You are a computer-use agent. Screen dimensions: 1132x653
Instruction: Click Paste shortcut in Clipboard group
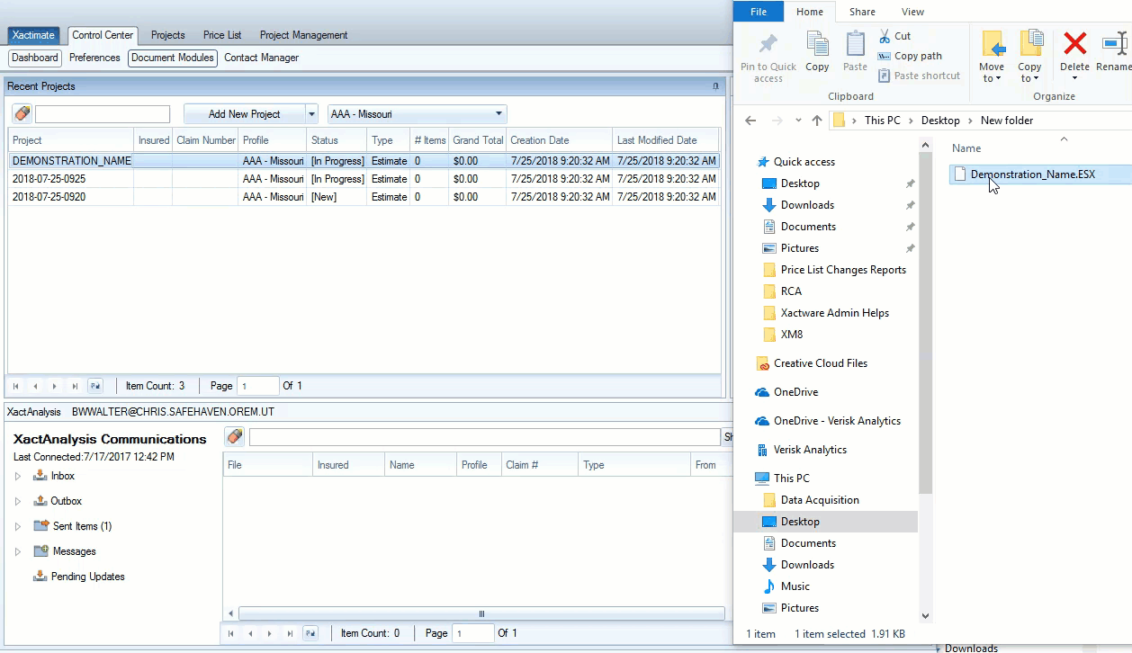(919, 76)
